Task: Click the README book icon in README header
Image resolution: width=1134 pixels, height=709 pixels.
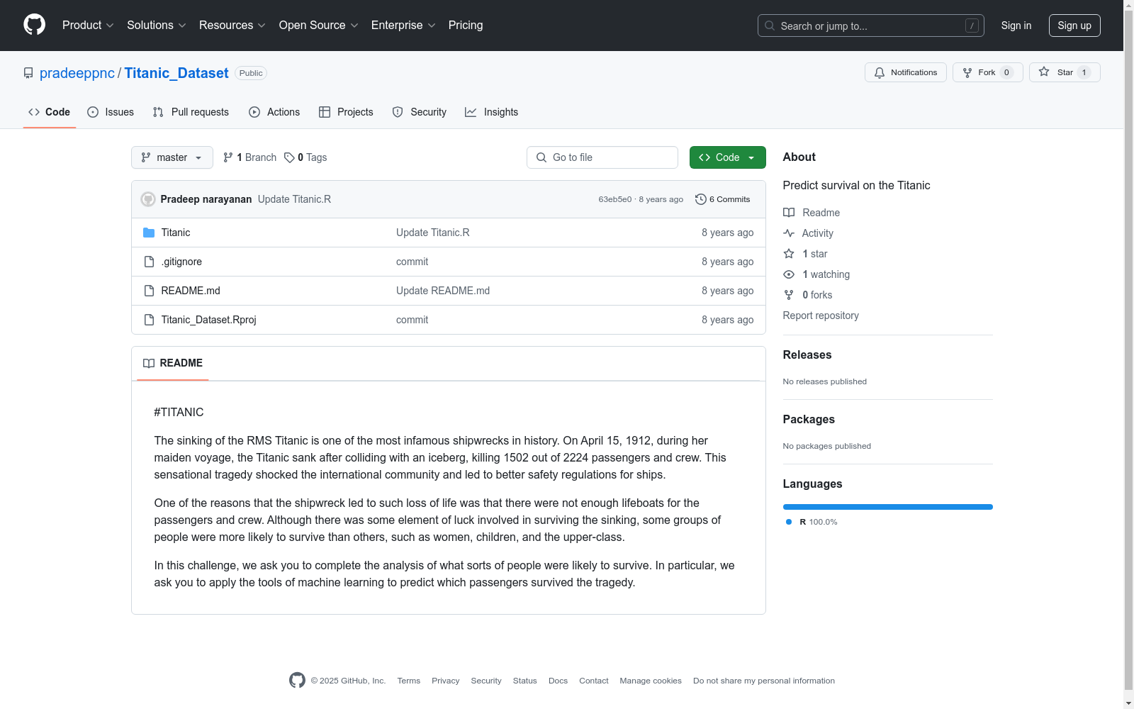Action: (149, 363)
